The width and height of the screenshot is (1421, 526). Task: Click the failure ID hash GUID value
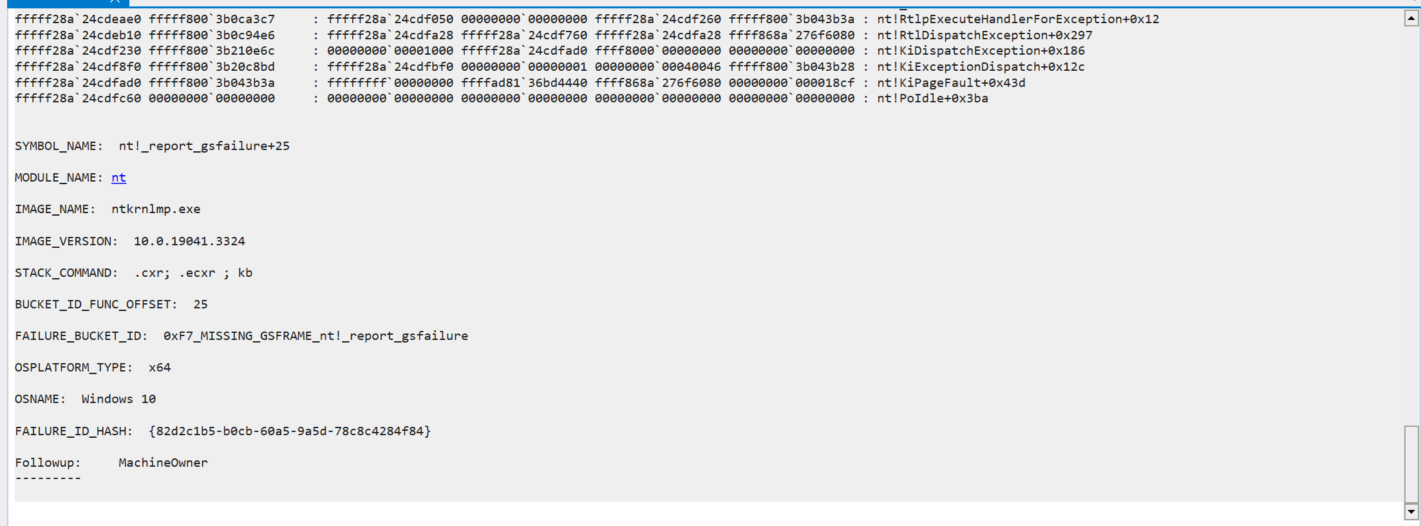tap(290, 431)
